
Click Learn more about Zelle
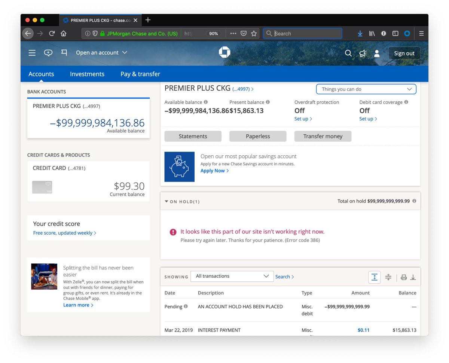click(x=78, y=305)
